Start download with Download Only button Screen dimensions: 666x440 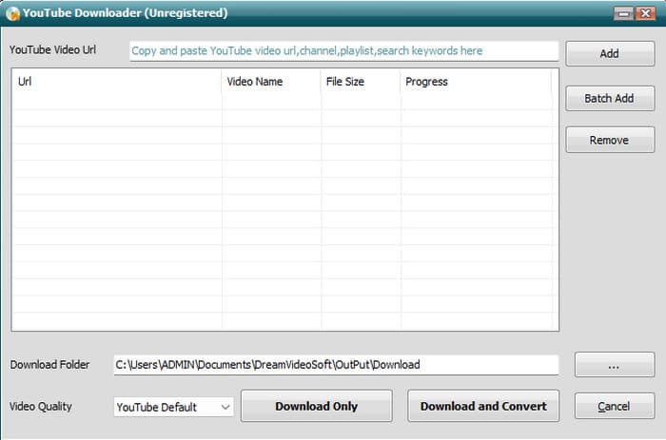click(316, 406)
